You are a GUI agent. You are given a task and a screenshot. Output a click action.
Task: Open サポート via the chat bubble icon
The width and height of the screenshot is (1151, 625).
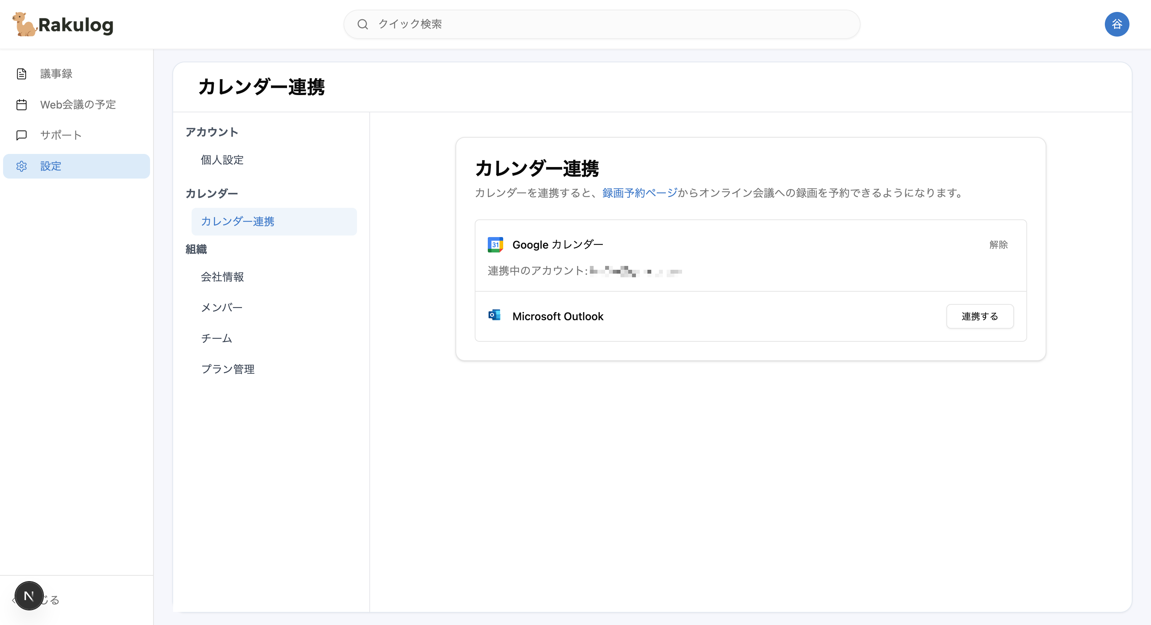(x=22, y=135)
